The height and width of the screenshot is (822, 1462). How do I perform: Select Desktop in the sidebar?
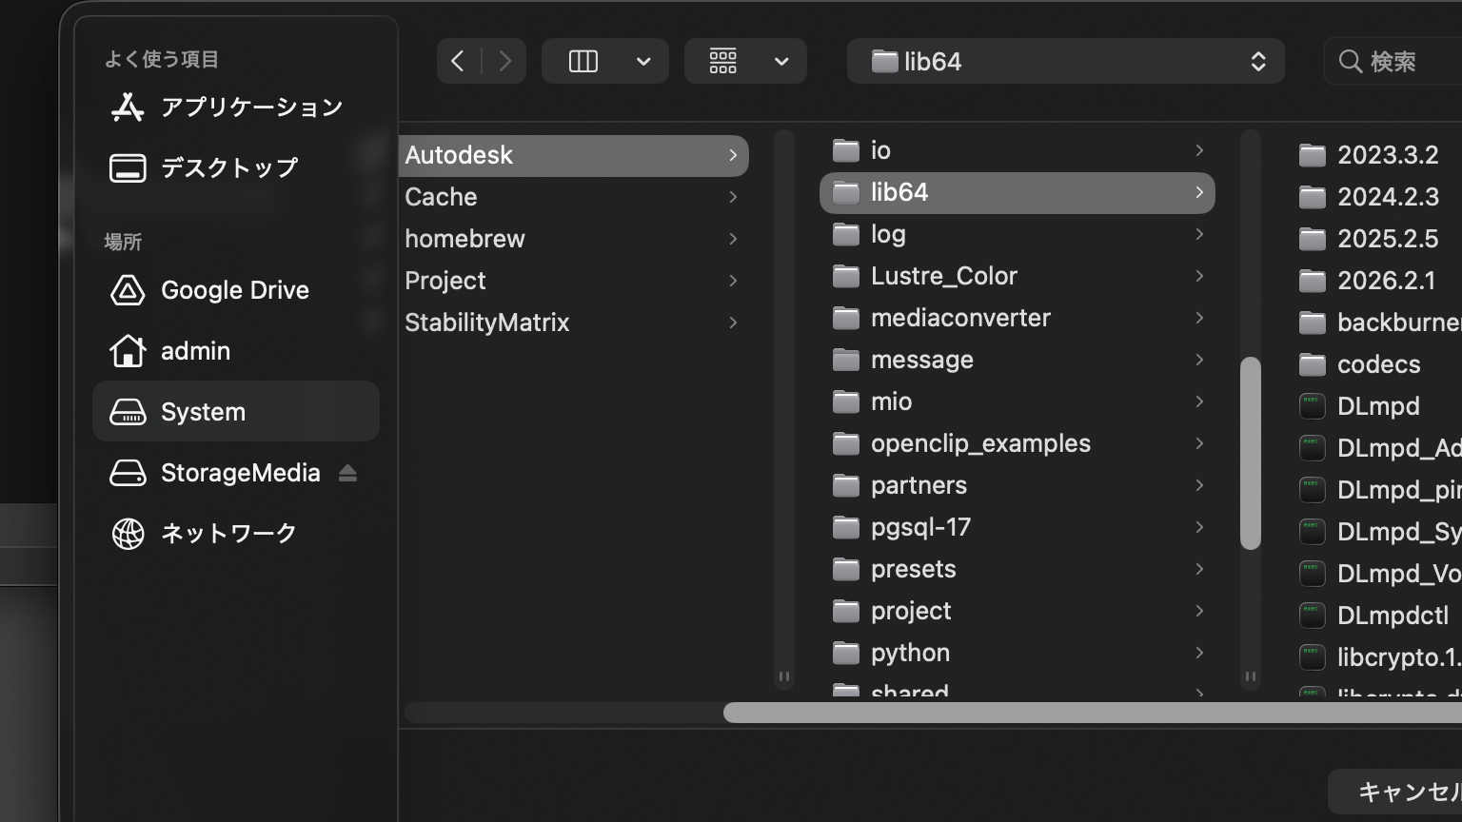click(x=228, y=168)
